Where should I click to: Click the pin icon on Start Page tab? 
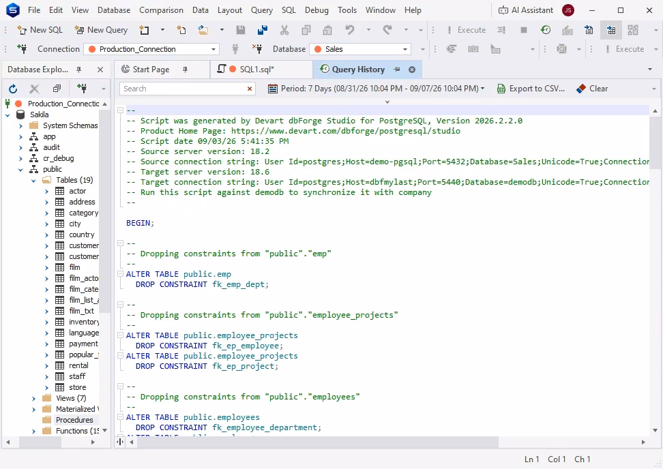[185, 70]
